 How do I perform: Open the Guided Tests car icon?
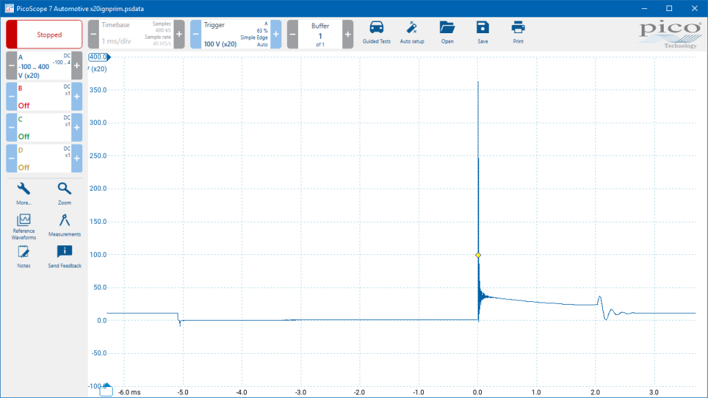click(x=376, y=33)
